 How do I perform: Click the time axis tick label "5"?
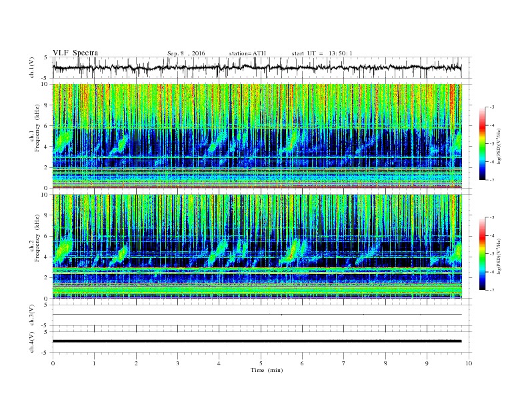pyautogui.click(x=261, y=363)
